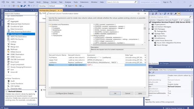
Task: Collapse String Functions node
Action: [92, 35]
